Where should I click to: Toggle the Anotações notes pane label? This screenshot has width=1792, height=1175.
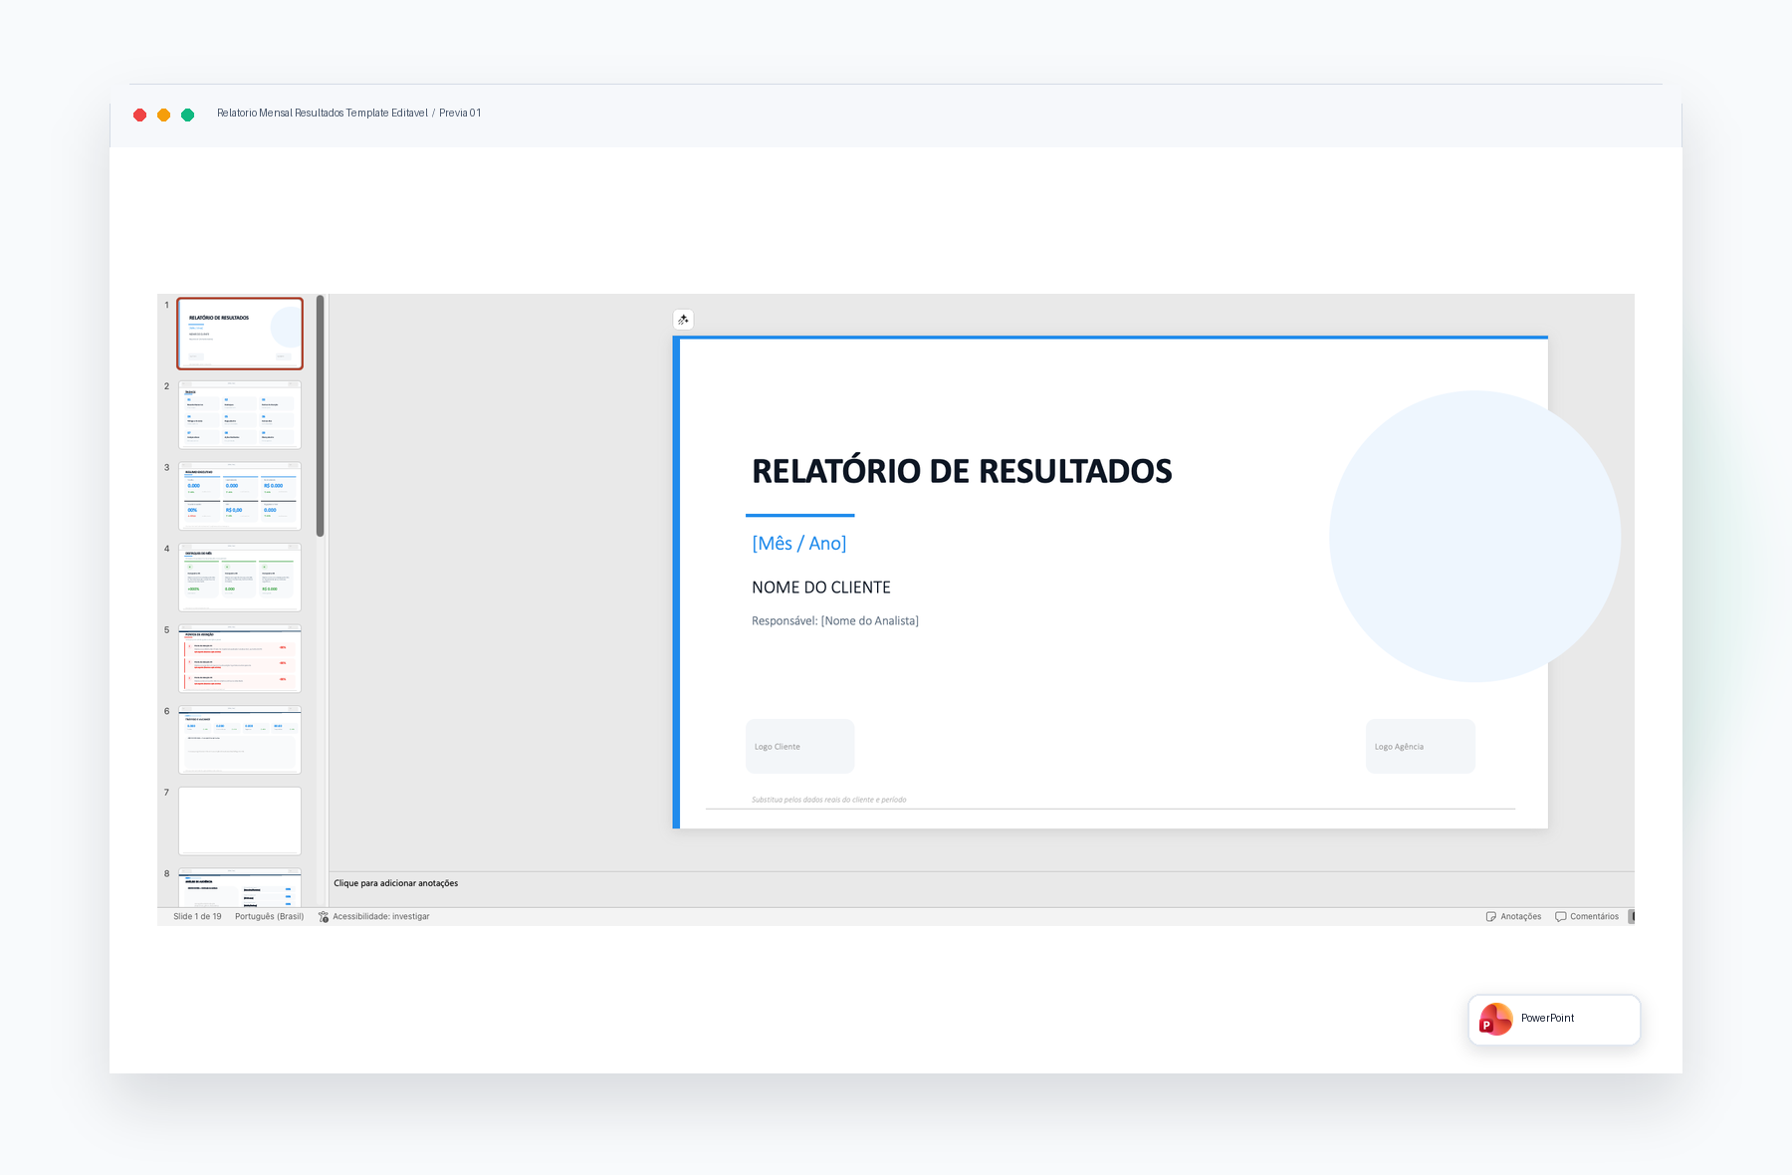(1520, 917)
